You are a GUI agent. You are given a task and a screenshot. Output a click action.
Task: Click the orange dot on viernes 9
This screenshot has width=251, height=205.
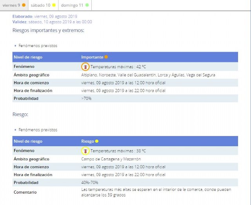pyautogui.click(x=24, y=5)
